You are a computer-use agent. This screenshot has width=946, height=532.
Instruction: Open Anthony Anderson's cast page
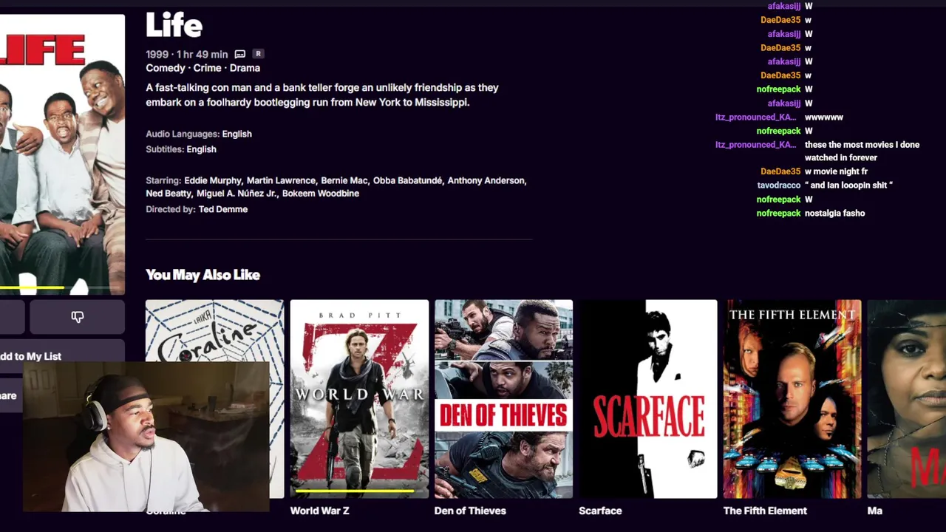(x=486, y=180)
